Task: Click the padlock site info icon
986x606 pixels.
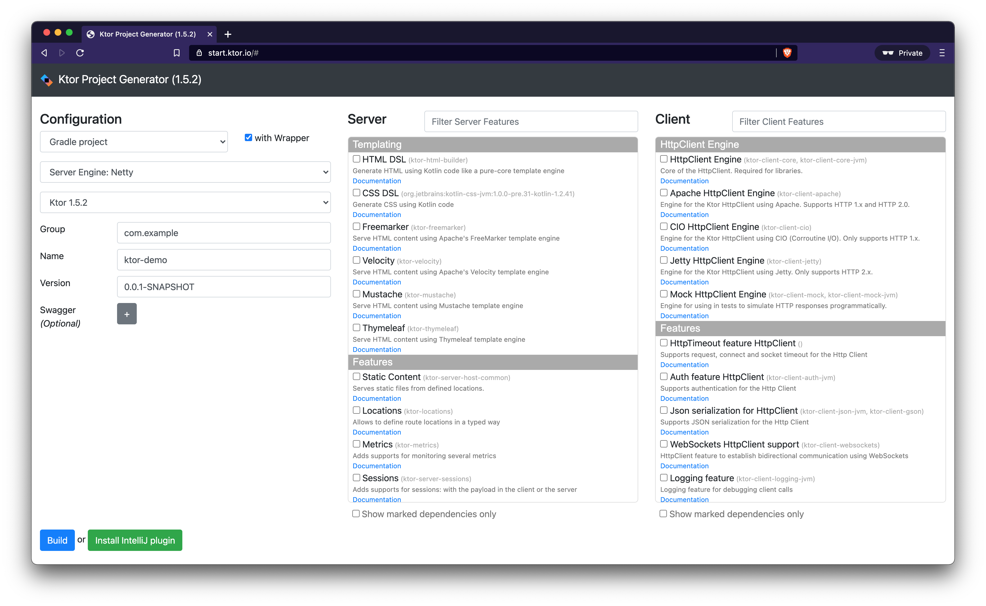Action: (x=199, y=53)
